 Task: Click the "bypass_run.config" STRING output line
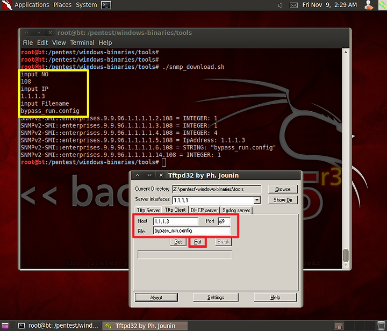coord(148,147)
